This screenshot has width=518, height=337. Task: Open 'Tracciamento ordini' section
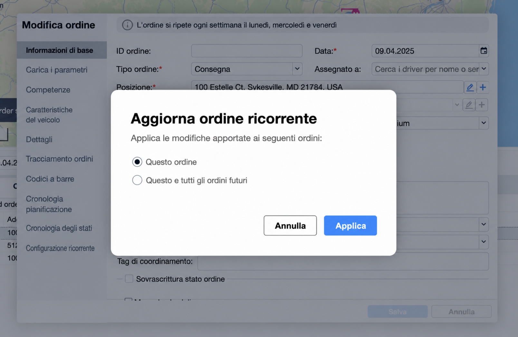59,159
